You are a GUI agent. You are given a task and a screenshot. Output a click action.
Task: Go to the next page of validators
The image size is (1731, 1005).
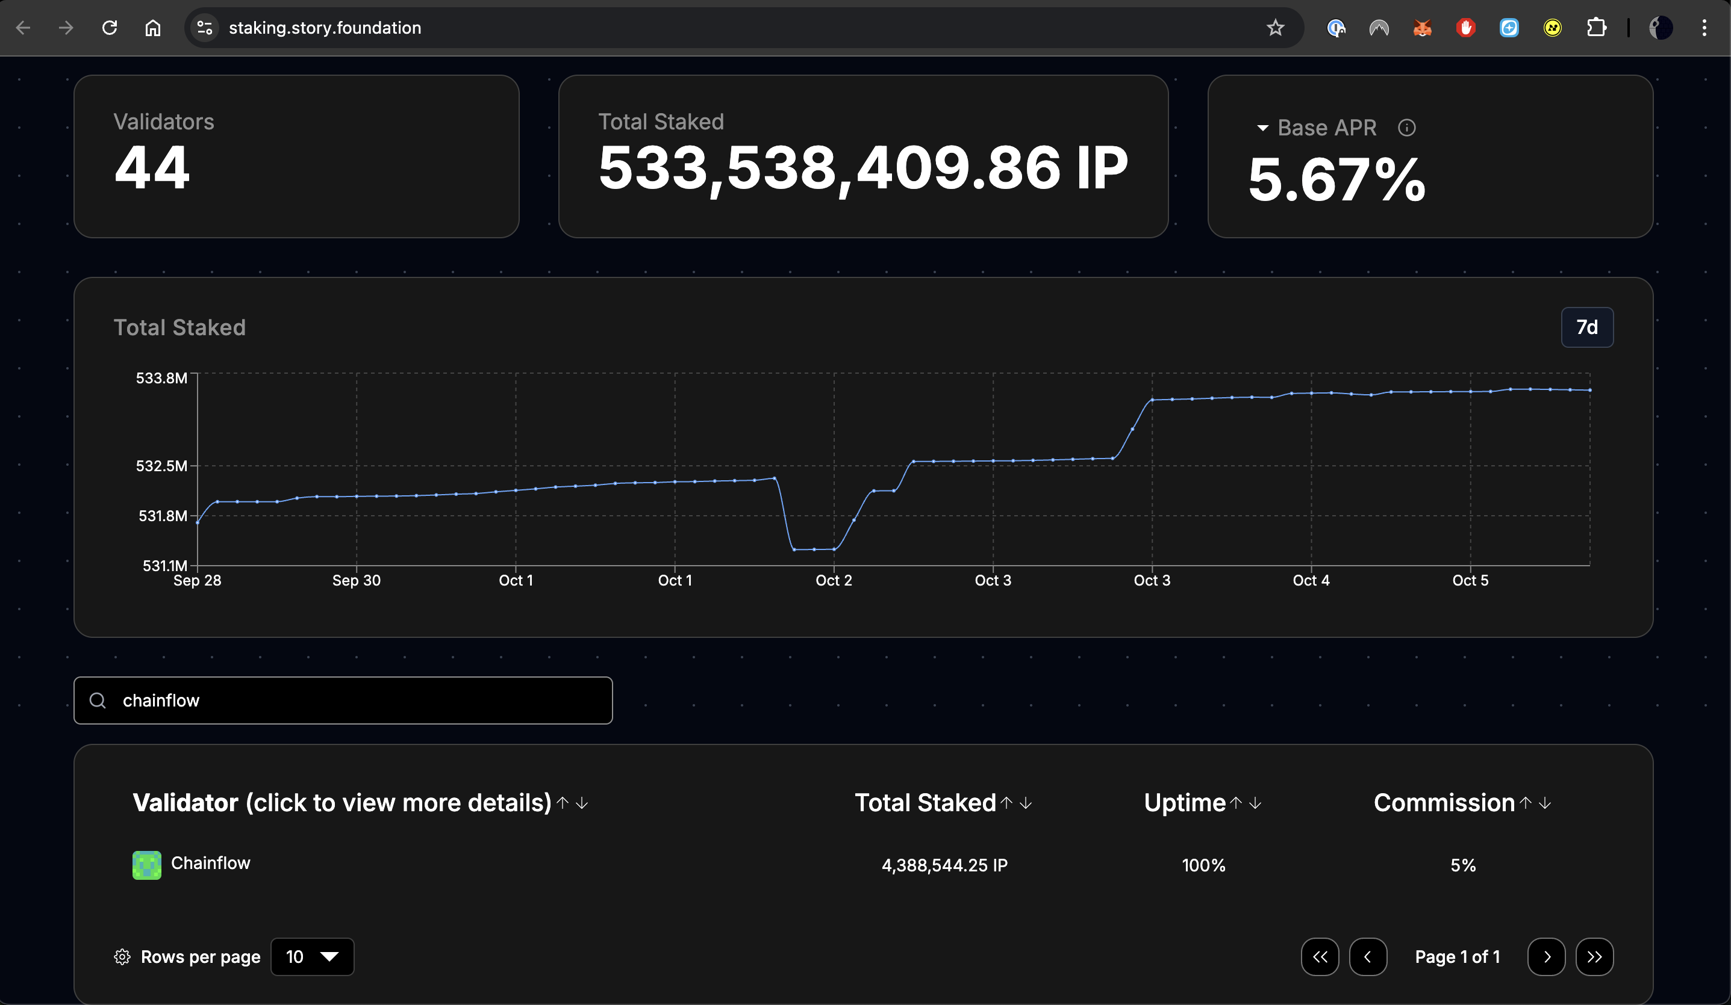coord(1546,956)
